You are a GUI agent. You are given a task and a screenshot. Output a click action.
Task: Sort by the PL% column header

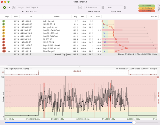(98, 16)
